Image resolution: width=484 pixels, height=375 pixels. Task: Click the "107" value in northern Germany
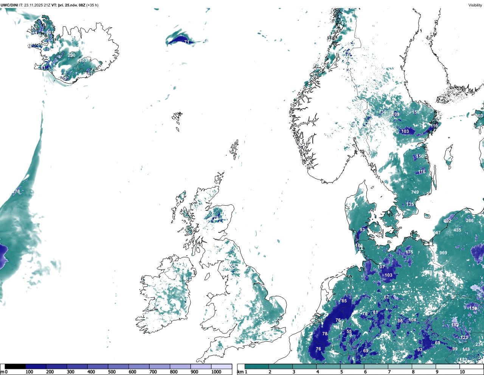[381, 267]
